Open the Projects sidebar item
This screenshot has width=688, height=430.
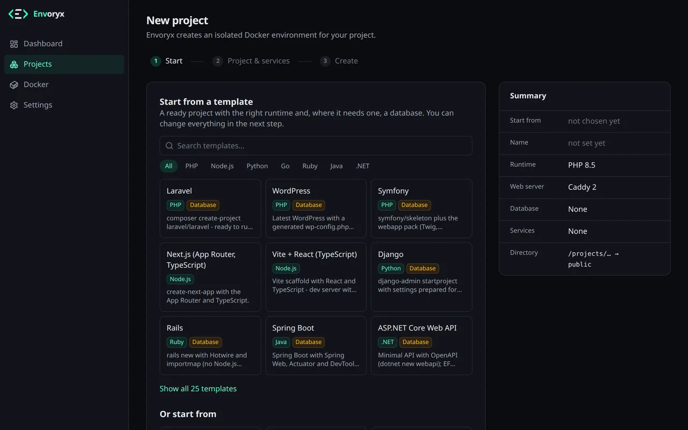tap(64, 64)
